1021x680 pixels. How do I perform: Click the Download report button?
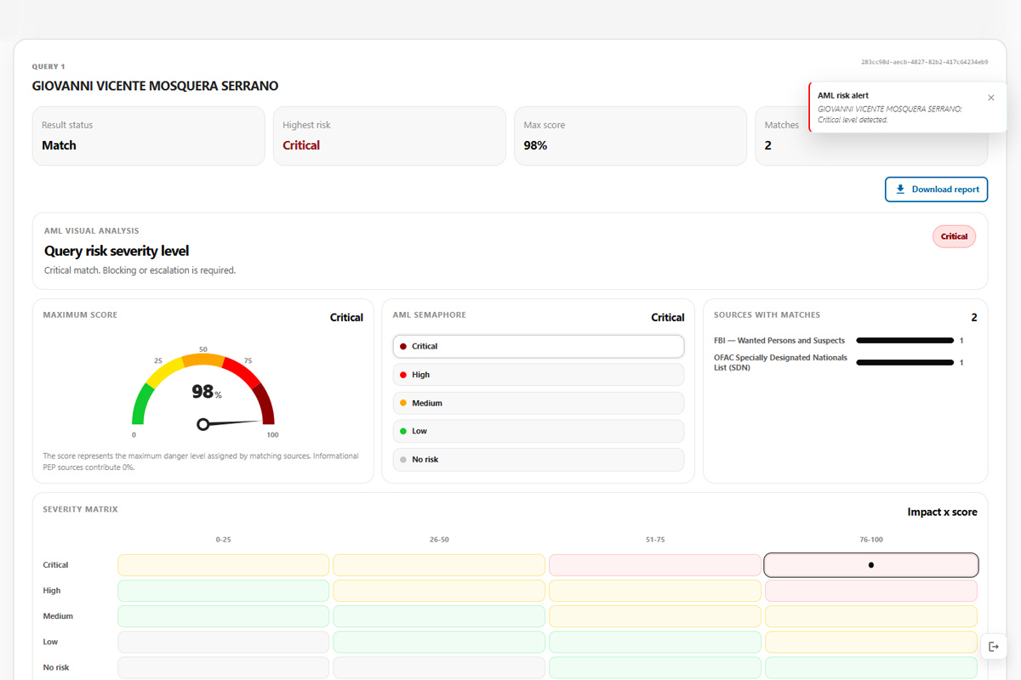point(936,190)
